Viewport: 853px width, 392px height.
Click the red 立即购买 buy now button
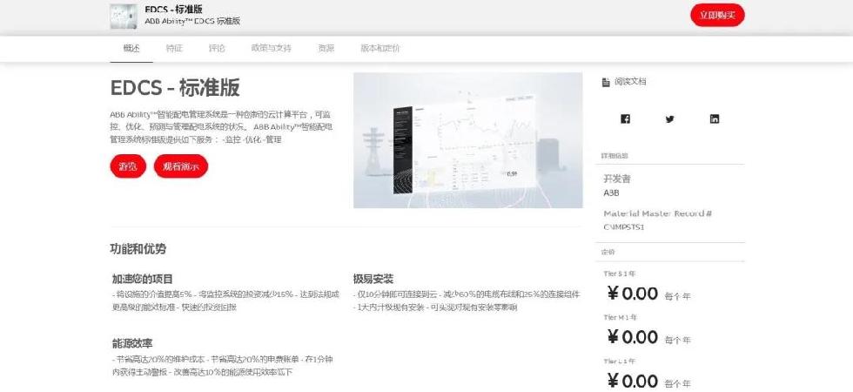coord(717,16)
